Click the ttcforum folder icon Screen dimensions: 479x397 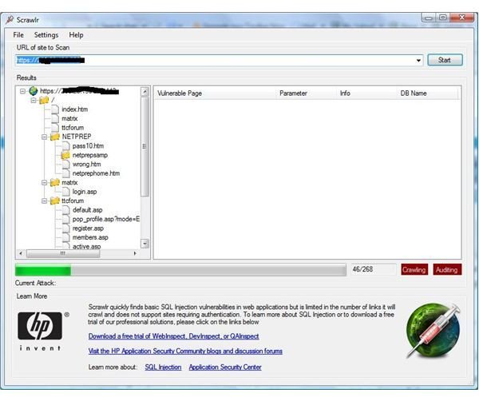55,200
